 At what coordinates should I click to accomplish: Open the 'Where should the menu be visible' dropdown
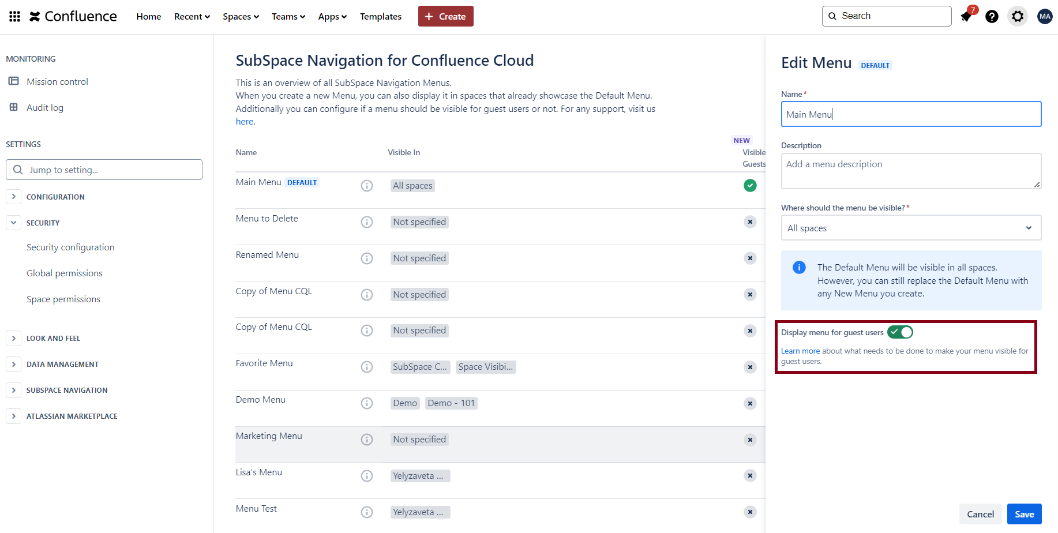click(911, 228)
